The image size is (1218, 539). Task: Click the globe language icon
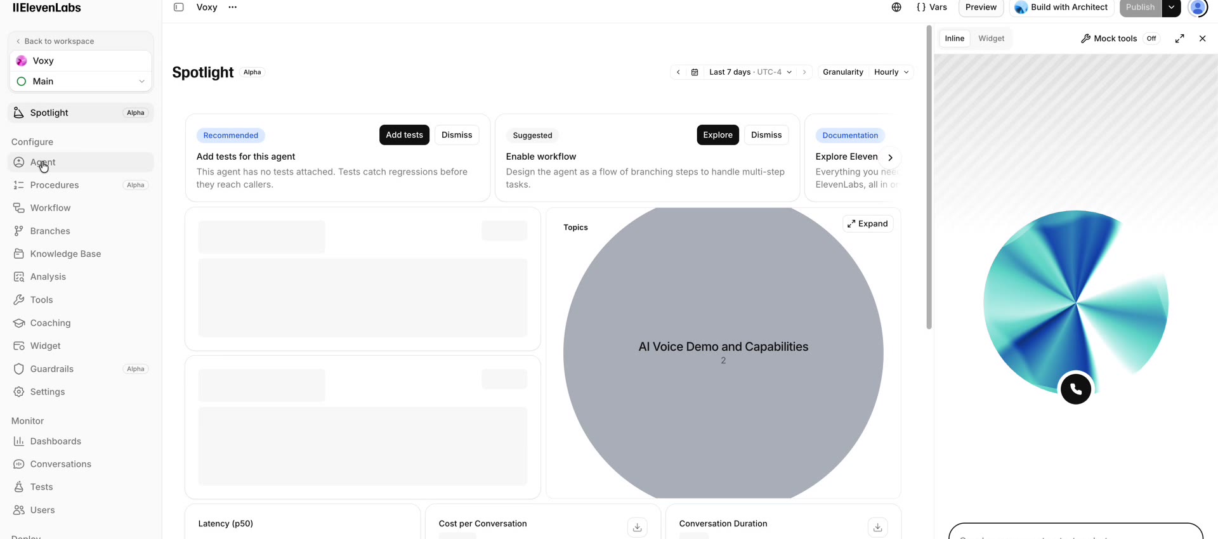[896, 7]
